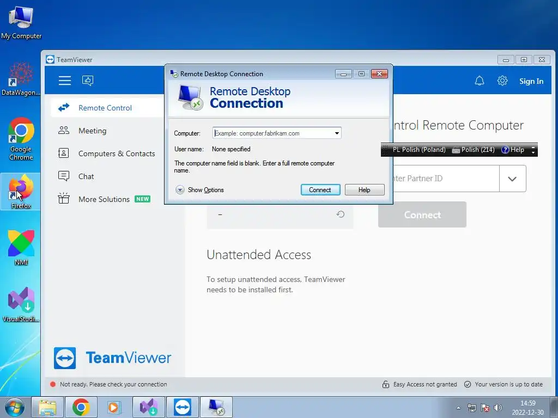Select DataWagon desktop shortcut
The image size is (558, 418).
21,79
